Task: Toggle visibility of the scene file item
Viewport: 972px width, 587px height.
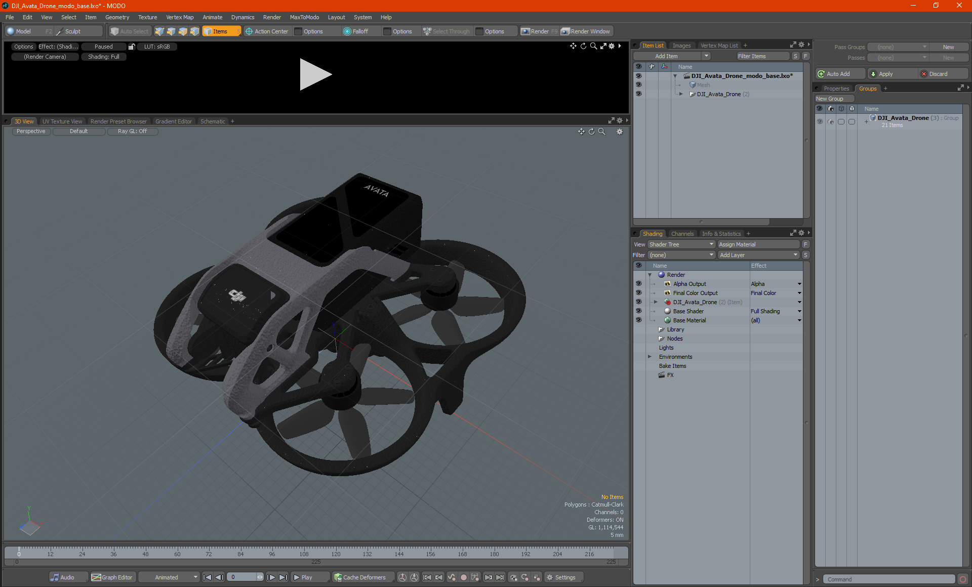Action: tap(638, 76)
